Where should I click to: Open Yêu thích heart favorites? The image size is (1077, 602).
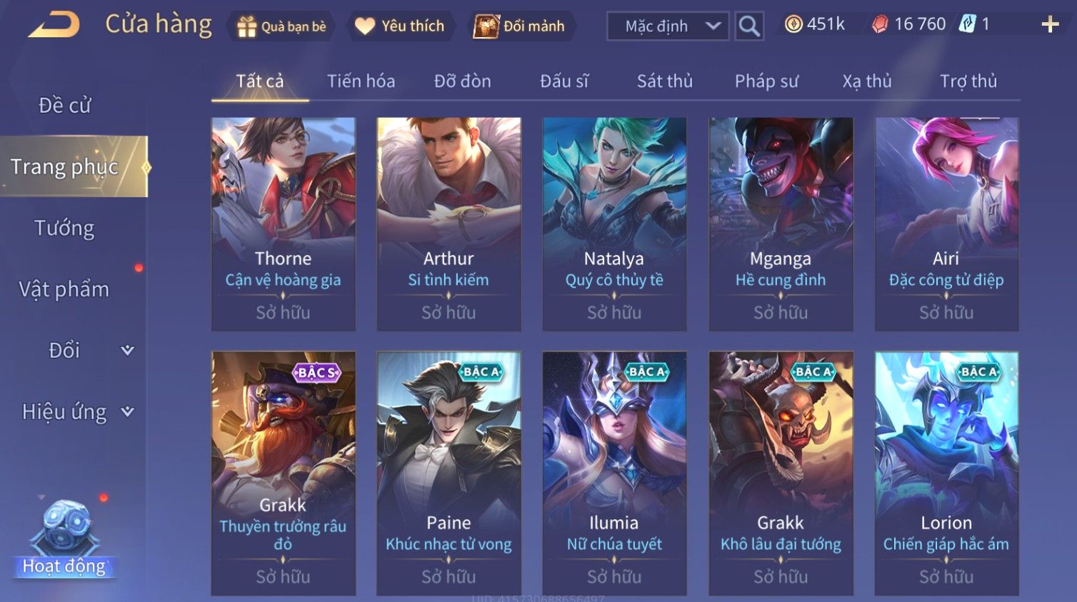tap(365, 26)
